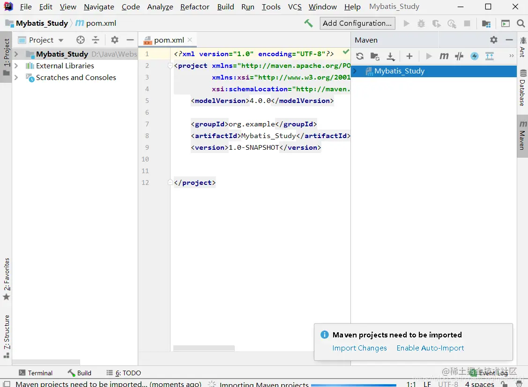Toggle Project side tool window tab

pos(6,57)
